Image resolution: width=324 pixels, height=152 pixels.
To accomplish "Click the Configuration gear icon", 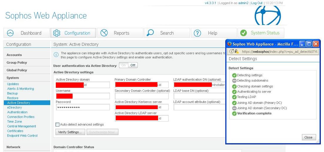I will 57,33.
